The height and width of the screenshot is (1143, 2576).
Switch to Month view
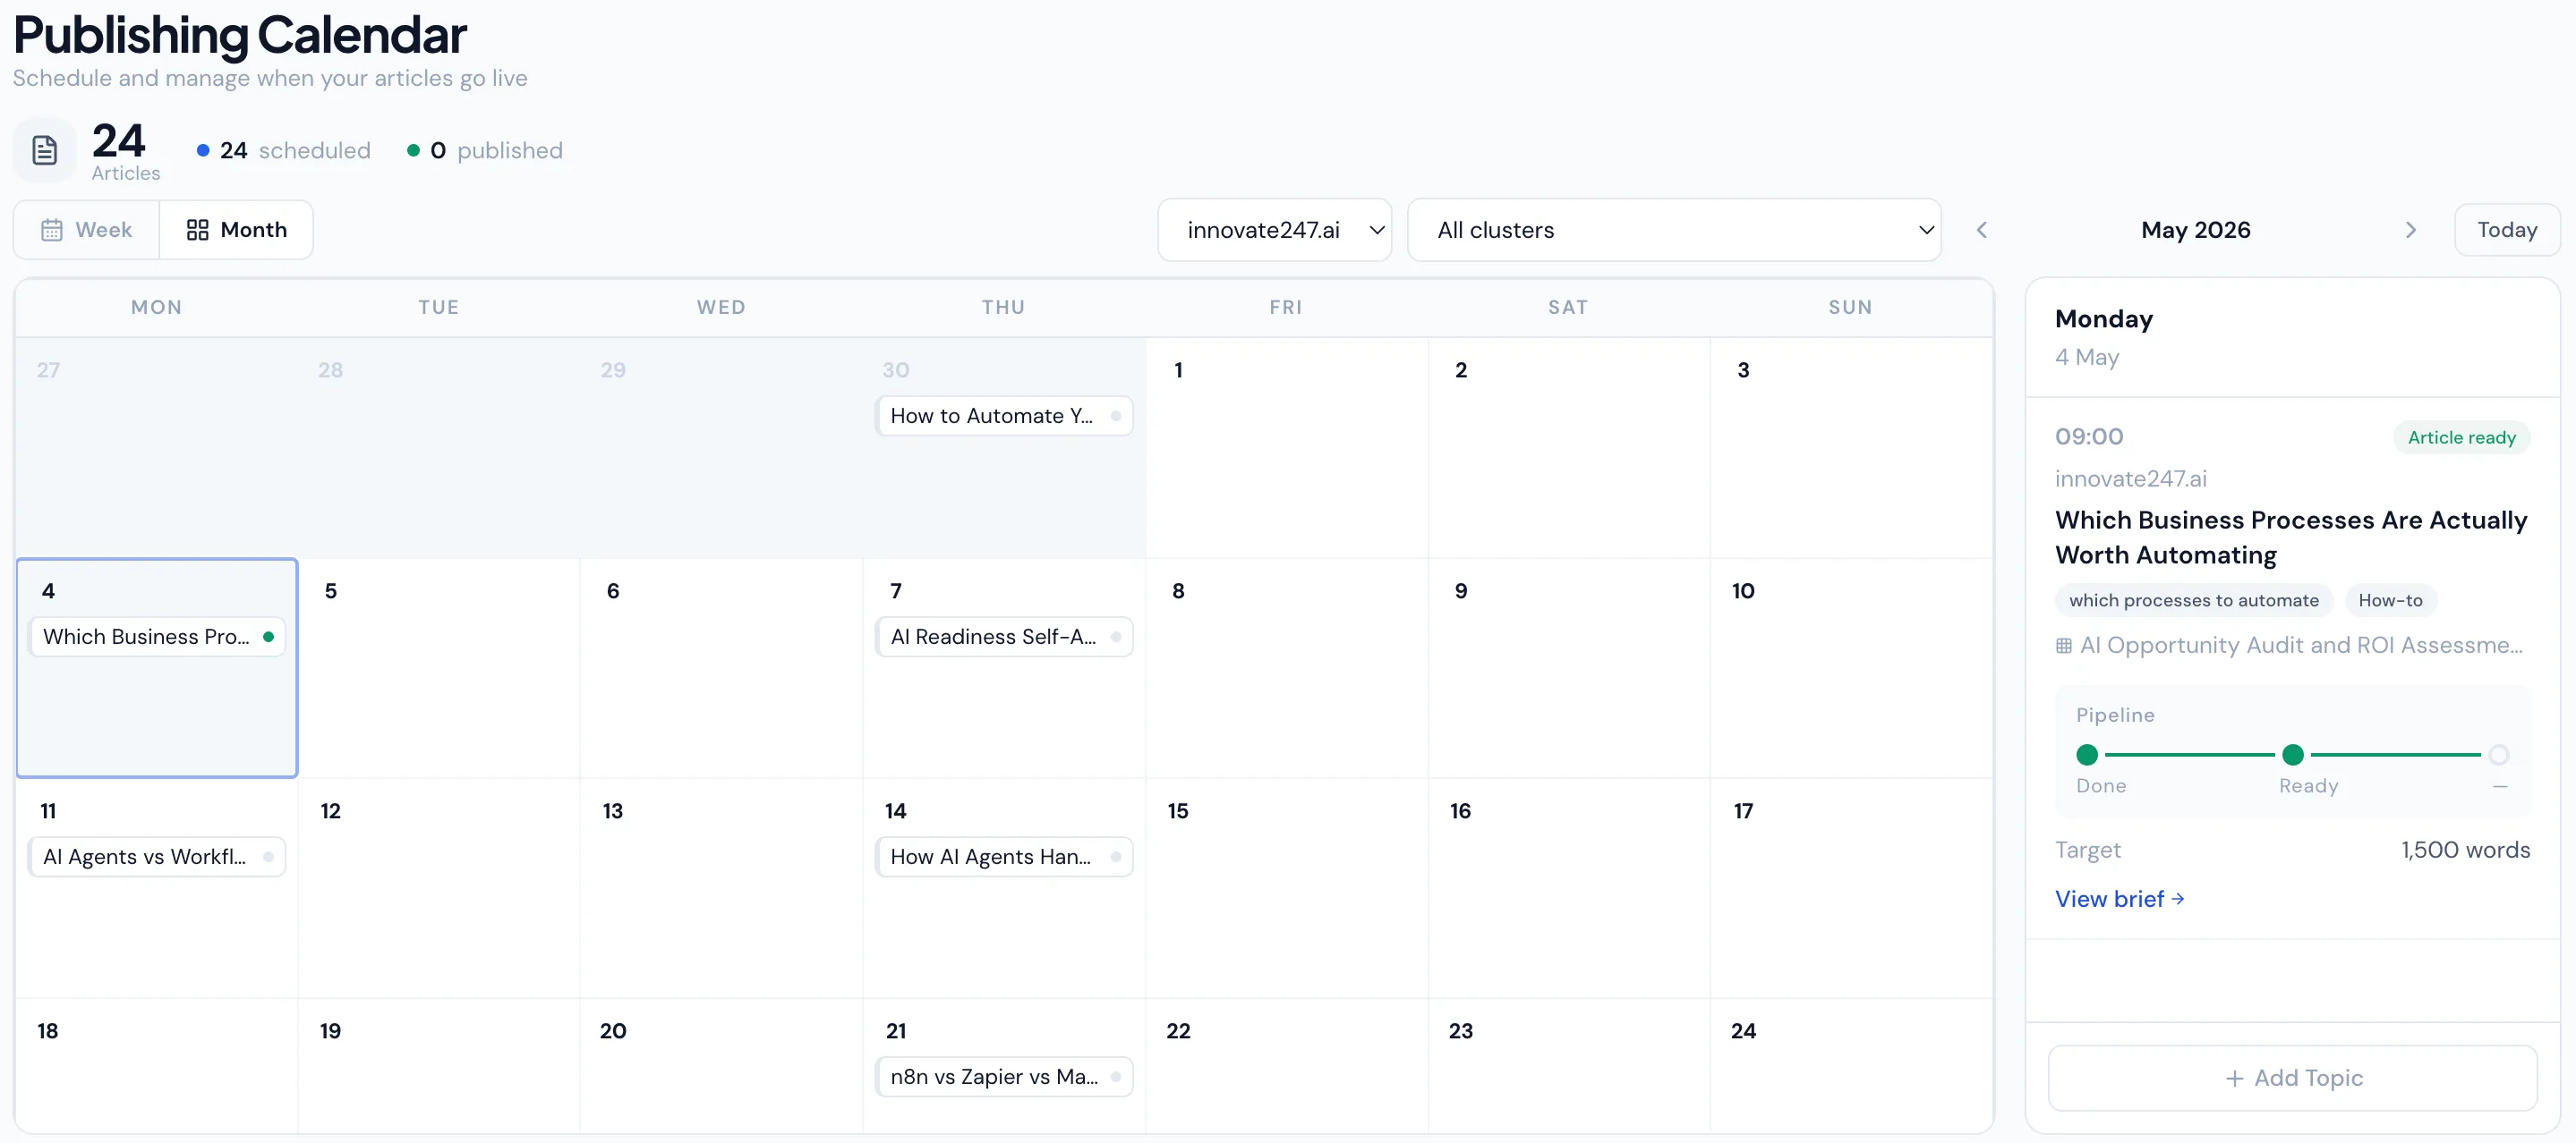pos(237,230)
